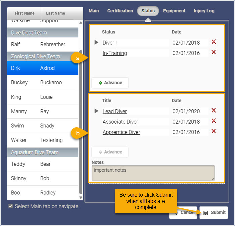Click the Associate Diver date 02/01/2018
235x226 pixels.
pos(190,122)
